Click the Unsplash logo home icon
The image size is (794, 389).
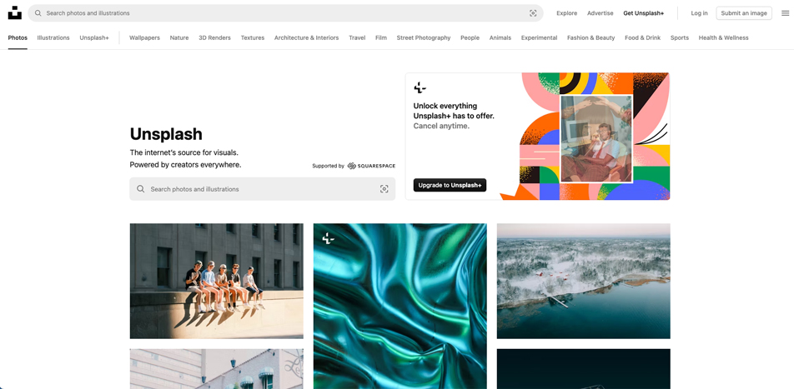coord(15,13)
